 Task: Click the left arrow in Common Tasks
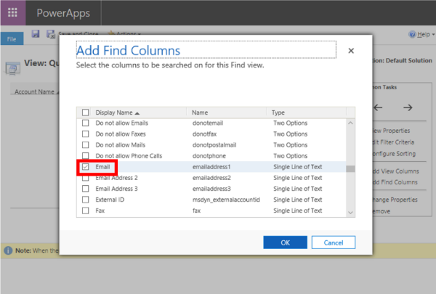tap(378, 107)
